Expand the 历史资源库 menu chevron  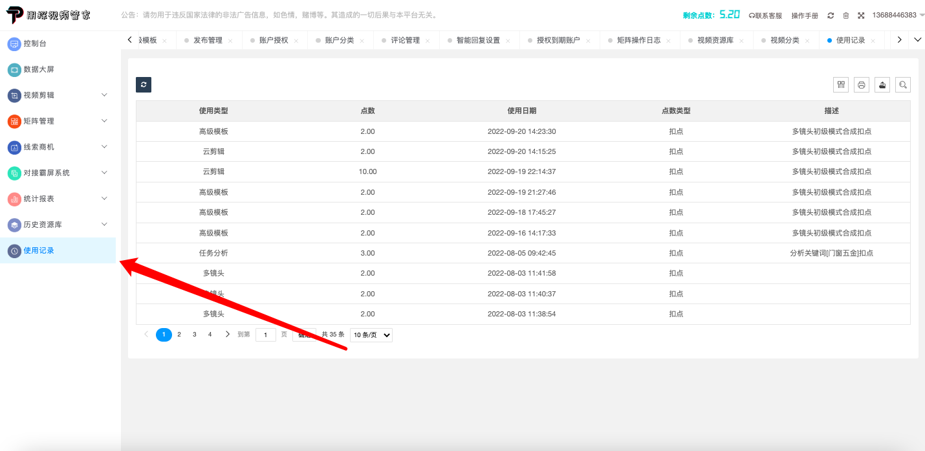105,225
